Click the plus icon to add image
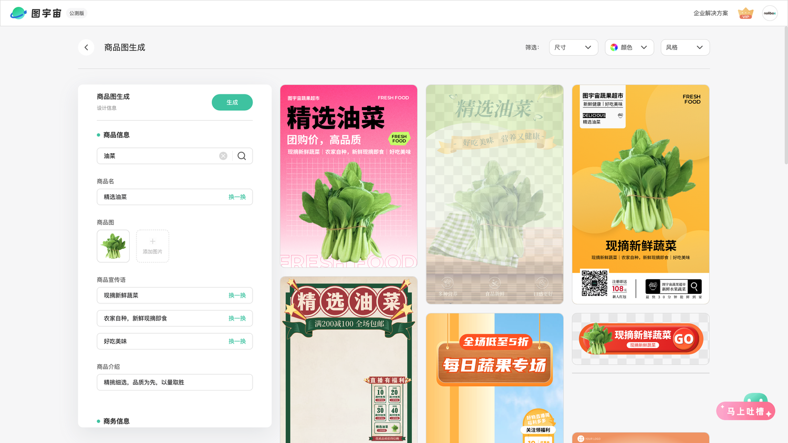Image resolution: width=788 pixels, height=443 pixels. 152,241
